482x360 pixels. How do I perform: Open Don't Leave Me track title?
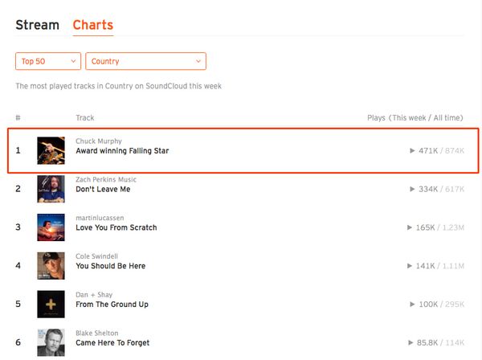point(103,189)
